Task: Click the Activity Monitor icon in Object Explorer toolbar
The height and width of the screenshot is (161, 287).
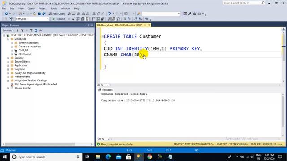Action: [41, 30]
